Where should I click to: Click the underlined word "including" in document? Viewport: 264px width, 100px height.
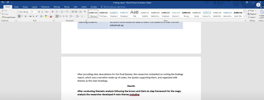[x=135, y=94]
